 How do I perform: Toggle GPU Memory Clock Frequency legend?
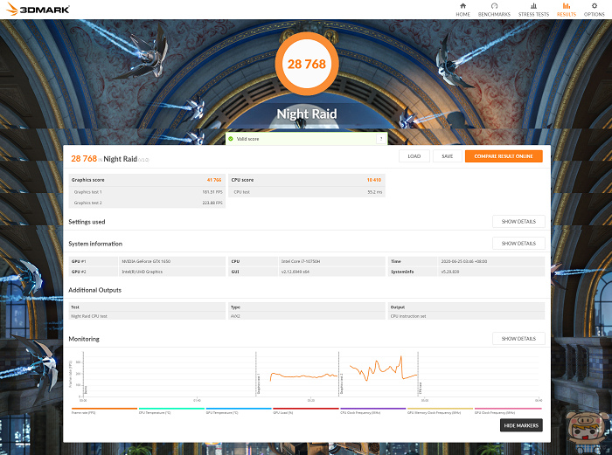[440, 410]
